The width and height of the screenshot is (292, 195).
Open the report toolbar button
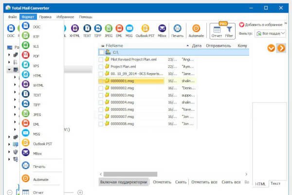point(217,32)
